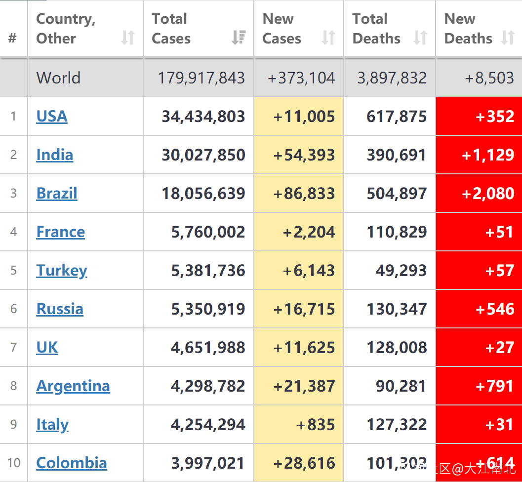Click Total Deaths sort arrows
522x482 pixels.
[x=420, y=38]
